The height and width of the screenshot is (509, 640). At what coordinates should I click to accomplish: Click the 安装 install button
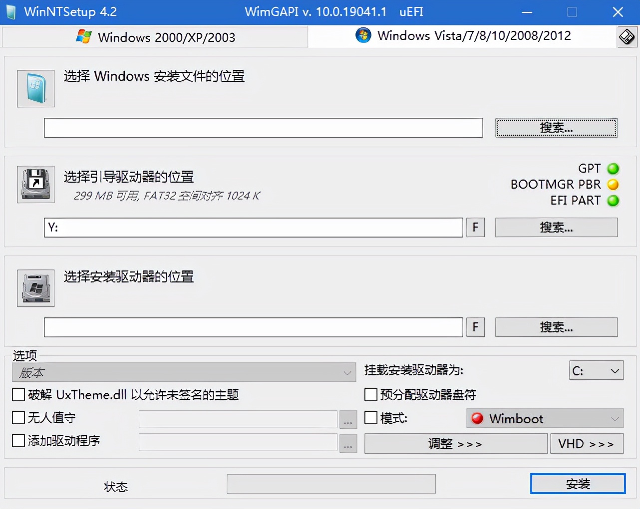[578, 483]
